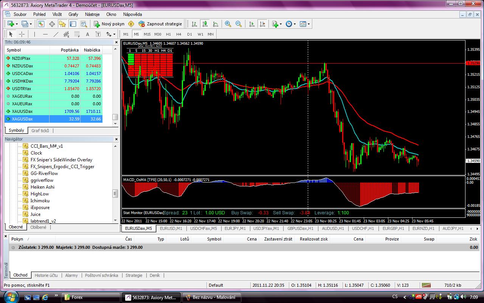Select EURJPY,M1 chart tab
This screenshot has width=484, height=303.
235,228
